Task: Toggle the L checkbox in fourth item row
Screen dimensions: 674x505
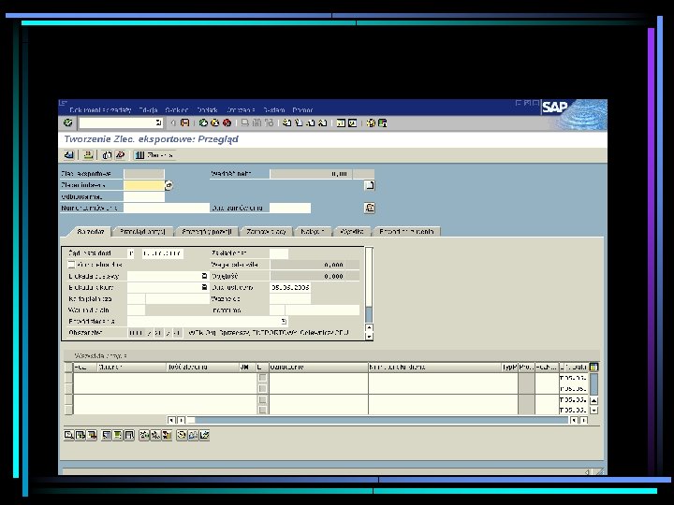Action: [x=262, y=411]
